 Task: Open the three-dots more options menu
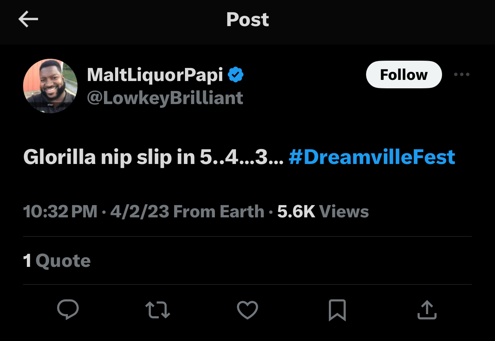(x=461, y=74)
